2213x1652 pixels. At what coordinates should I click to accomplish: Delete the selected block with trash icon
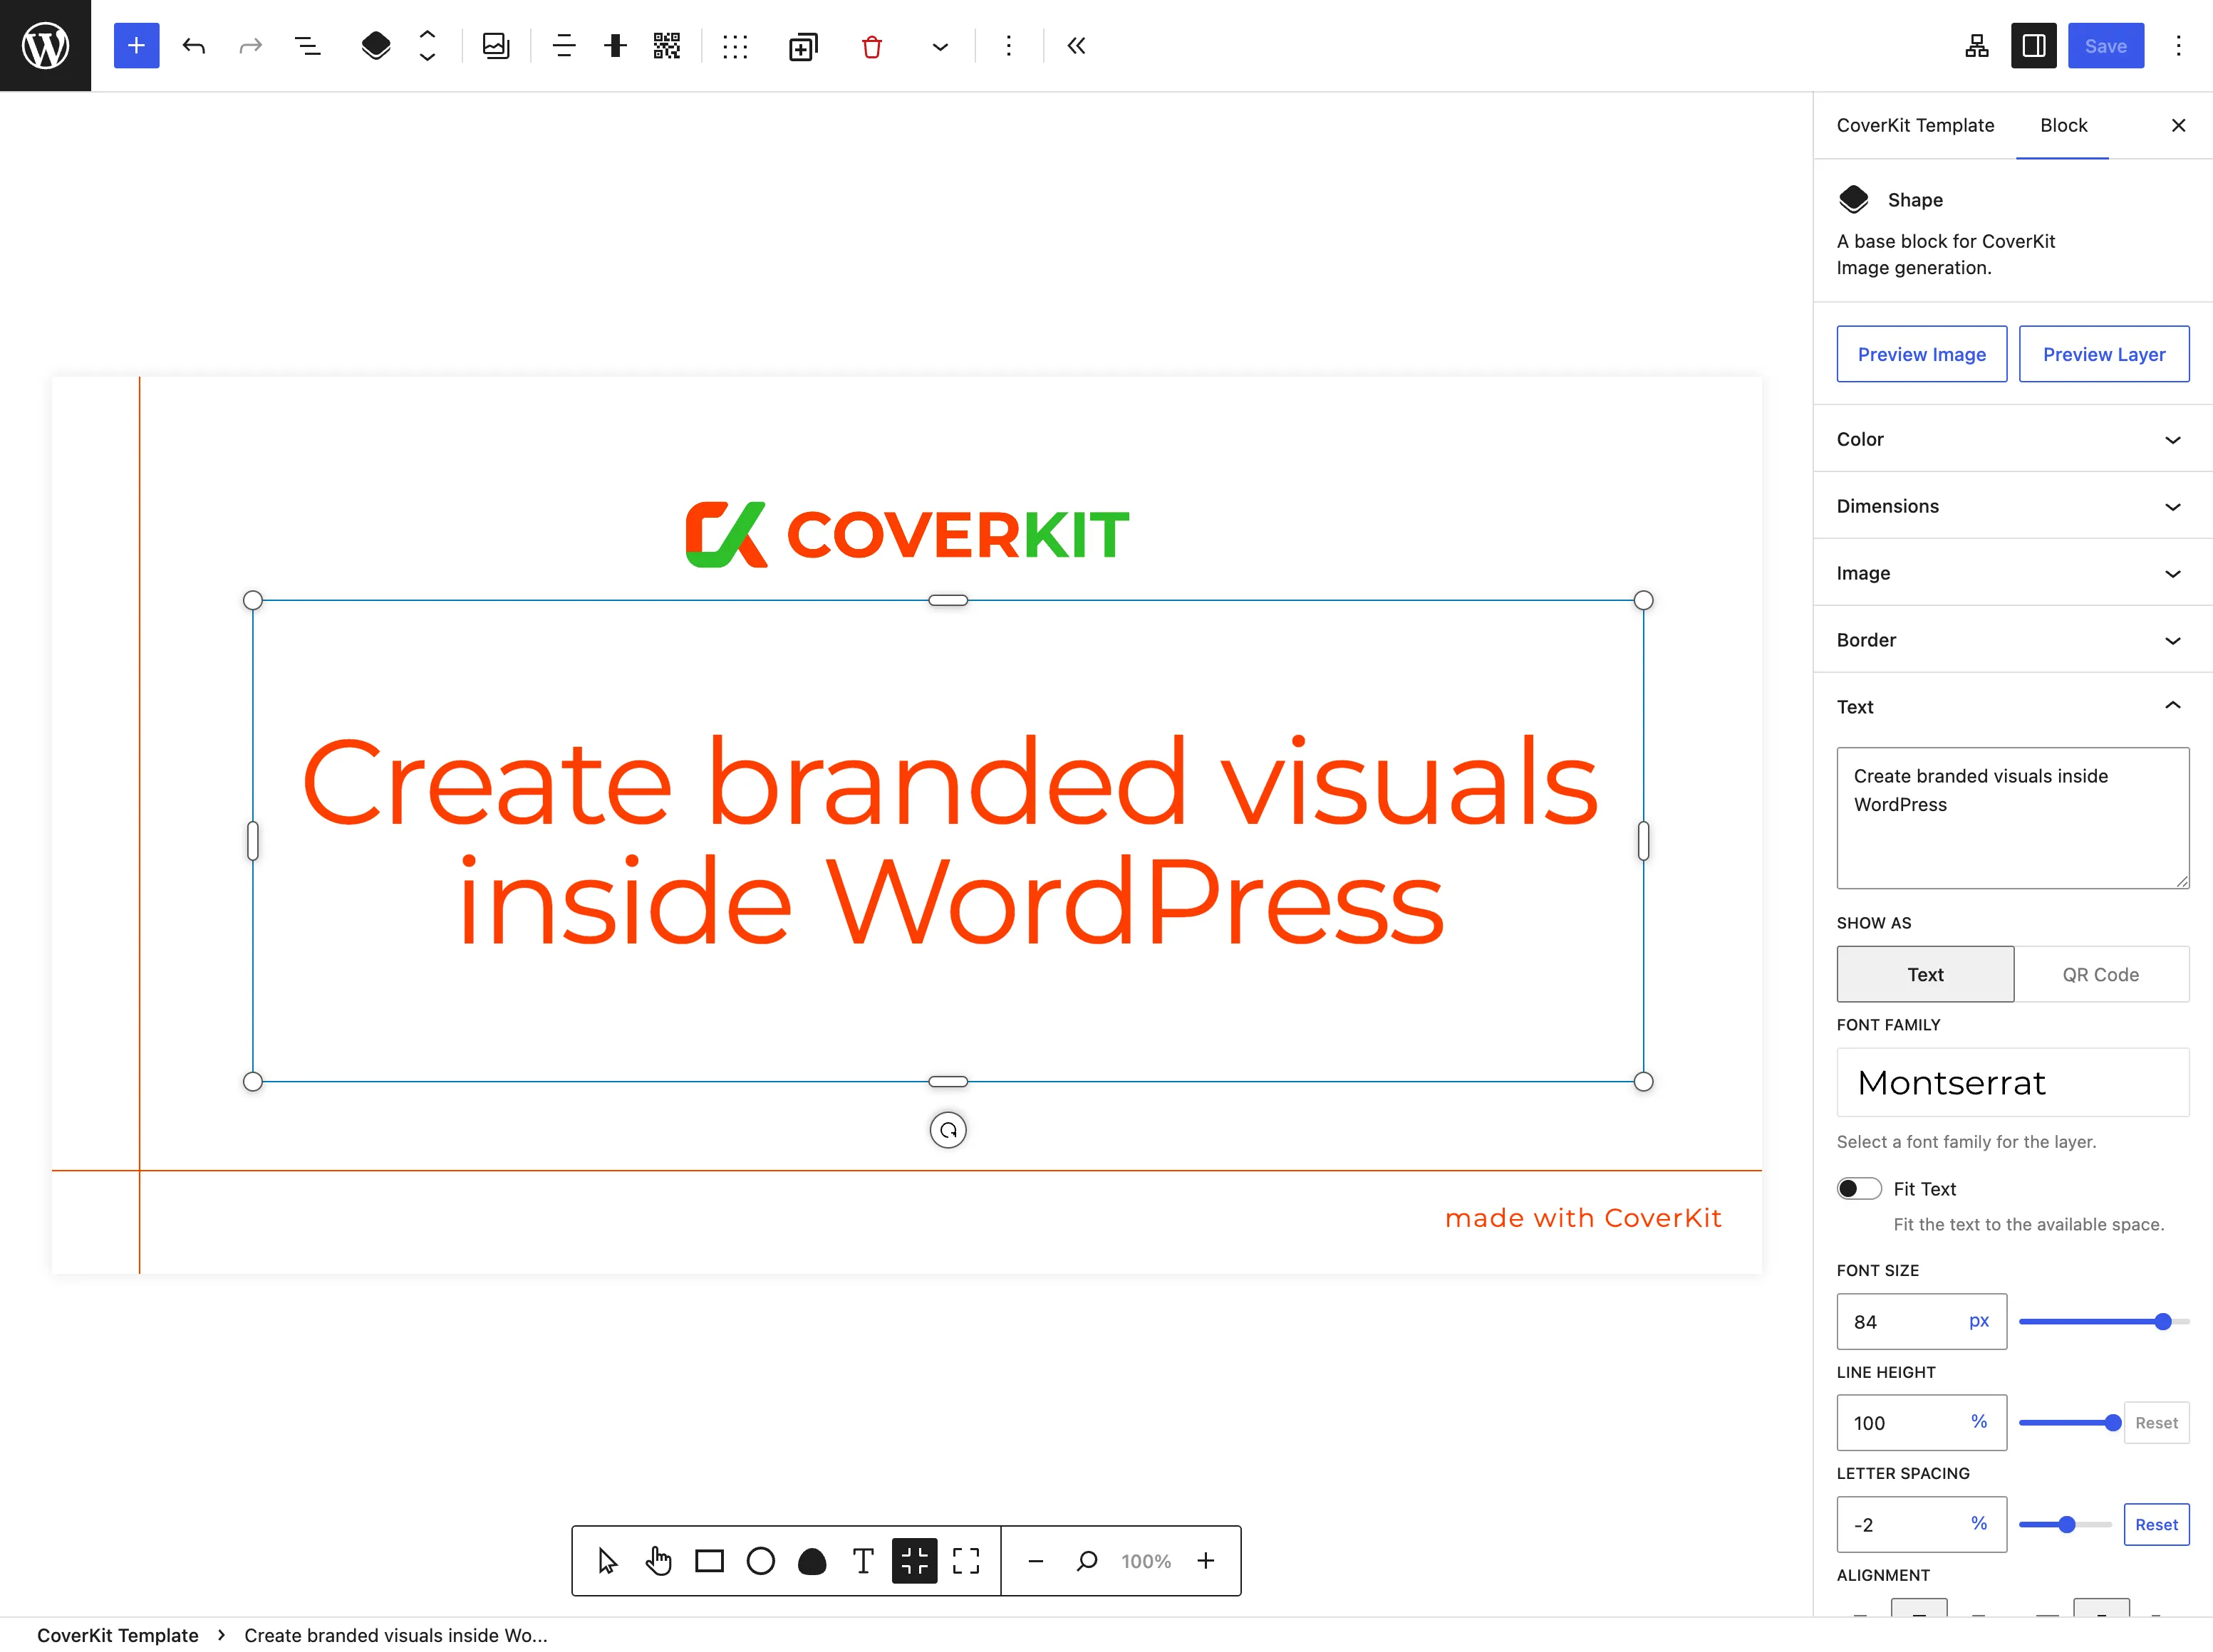871,46
